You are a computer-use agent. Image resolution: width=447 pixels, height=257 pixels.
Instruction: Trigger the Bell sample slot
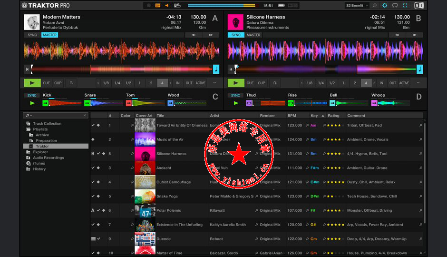332,103
